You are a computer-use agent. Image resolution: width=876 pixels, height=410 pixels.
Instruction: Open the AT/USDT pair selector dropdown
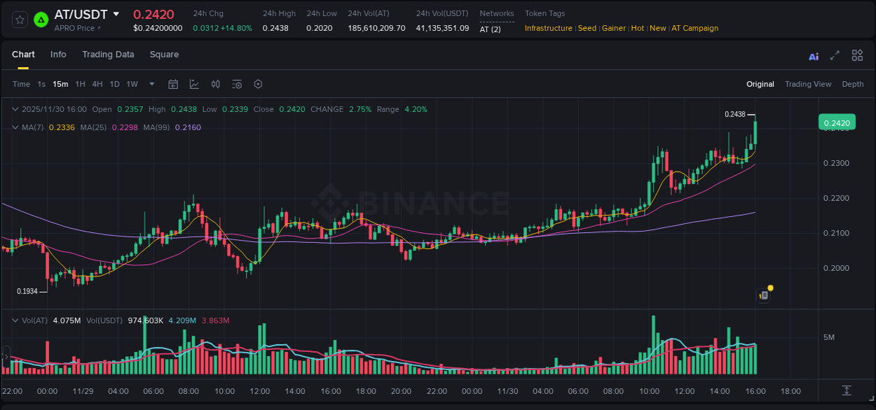click(116, 13)
